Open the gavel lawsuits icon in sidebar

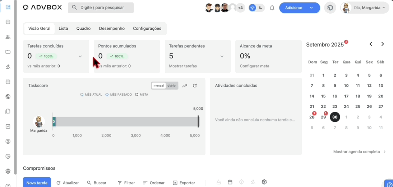pos(8,67)
